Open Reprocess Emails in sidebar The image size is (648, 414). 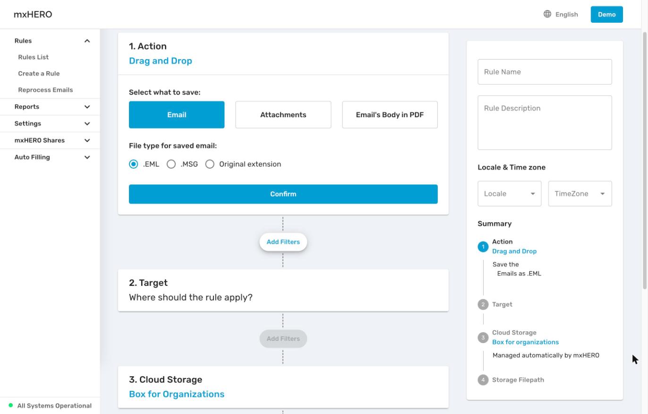coord(45,90)
